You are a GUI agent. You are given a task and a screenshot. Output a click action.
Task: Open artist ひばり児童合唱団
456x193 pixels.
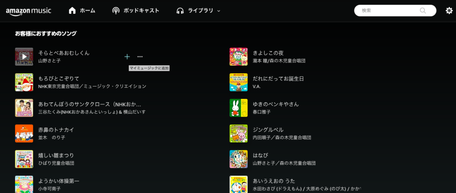(56, 163)
